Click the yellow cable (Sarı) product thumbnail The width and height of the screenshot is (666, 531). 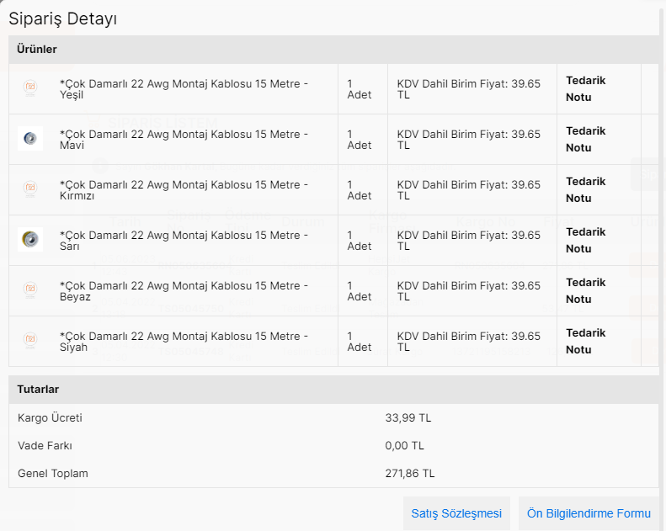click(30, 240)
